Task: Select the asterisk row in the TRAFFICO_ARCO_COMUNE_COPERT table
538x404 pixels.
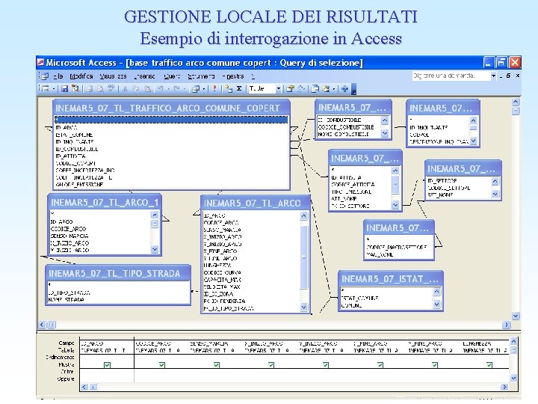Action: (171, 120)
